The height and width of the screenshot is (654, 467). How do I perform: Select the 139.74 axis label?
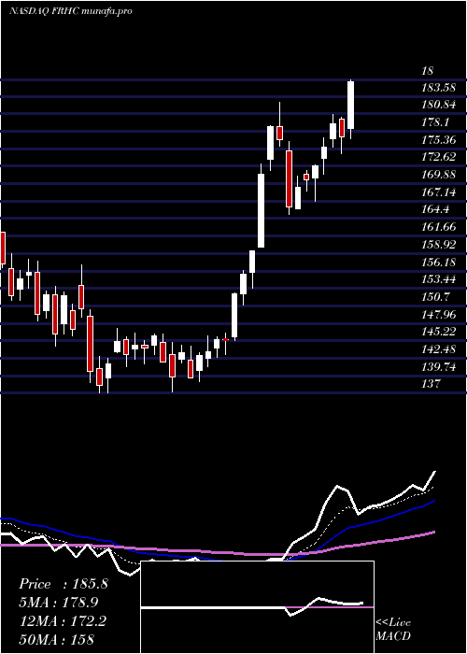pos(439,367)
